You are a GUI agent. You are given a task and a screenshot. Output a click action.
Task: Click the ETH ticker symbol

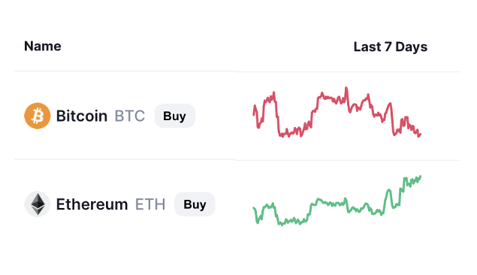click(150, 204)
